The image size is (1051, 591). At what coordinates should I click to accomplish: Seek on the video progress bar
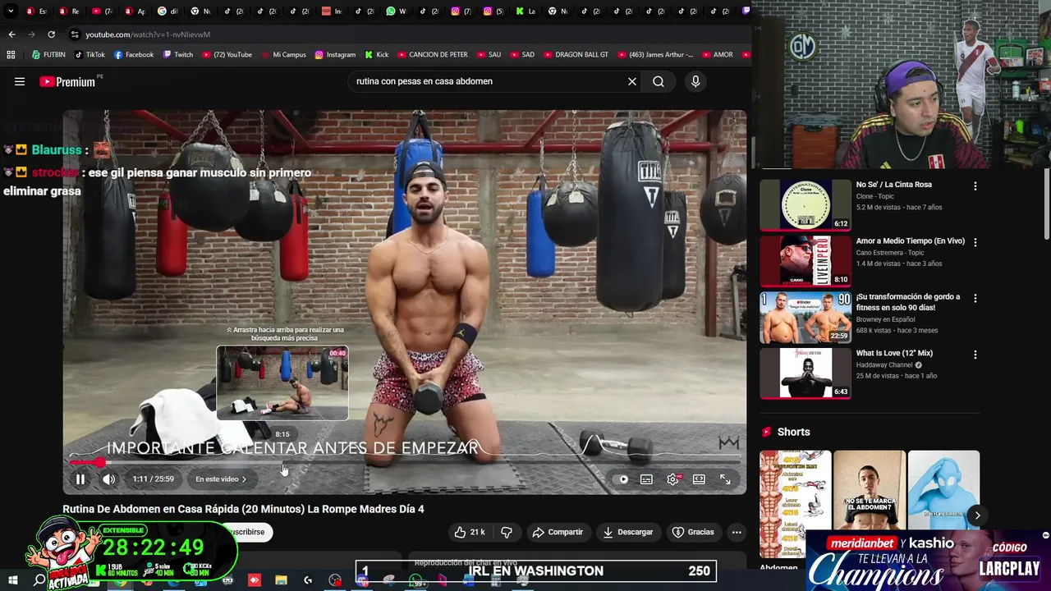(x=405, y=463)
